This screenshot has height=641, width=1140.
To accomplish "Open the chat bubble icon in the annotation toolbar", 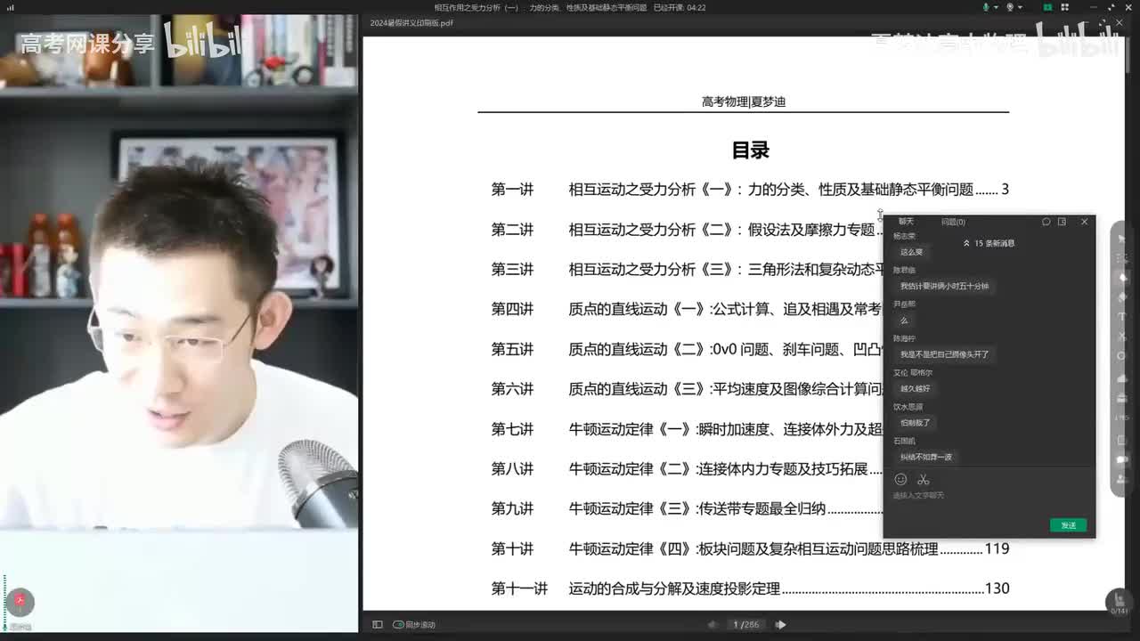I will point(1122,459).
